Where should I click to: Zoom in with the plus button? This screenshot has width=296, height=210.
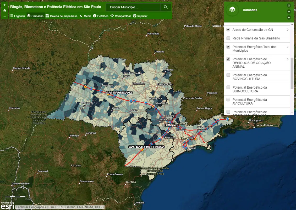pyautogui.click(x=5, y=5)
